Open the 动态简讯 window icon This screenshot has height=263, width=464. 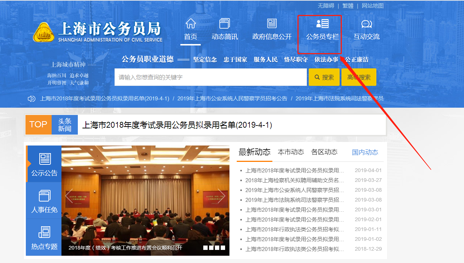point(225,24)
